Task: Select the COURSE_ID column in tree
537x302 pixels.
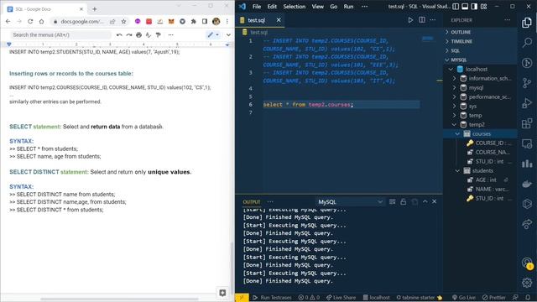Action: (491, 143)
